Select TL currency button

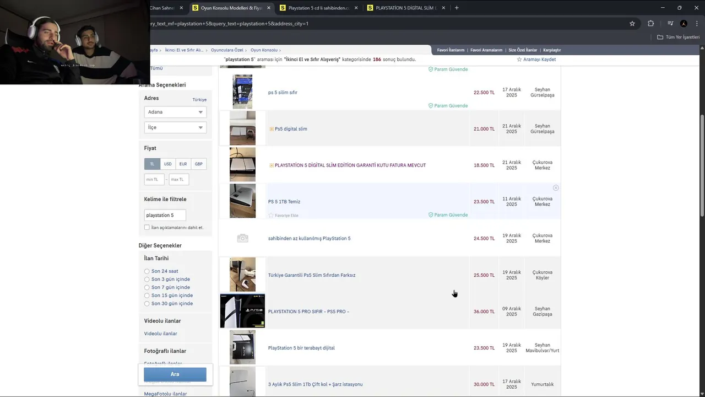tap(152, 164)
